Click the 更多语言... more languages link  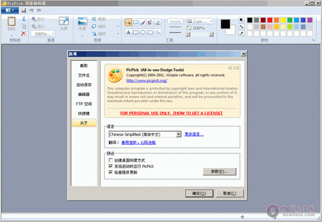194,134
